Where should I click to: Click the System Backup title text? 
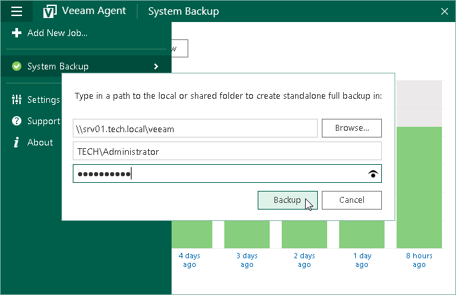[x=184, y=11]
